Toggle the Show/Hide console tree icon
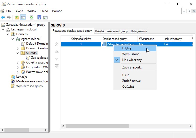196x138 pixels. coord(23,18)
